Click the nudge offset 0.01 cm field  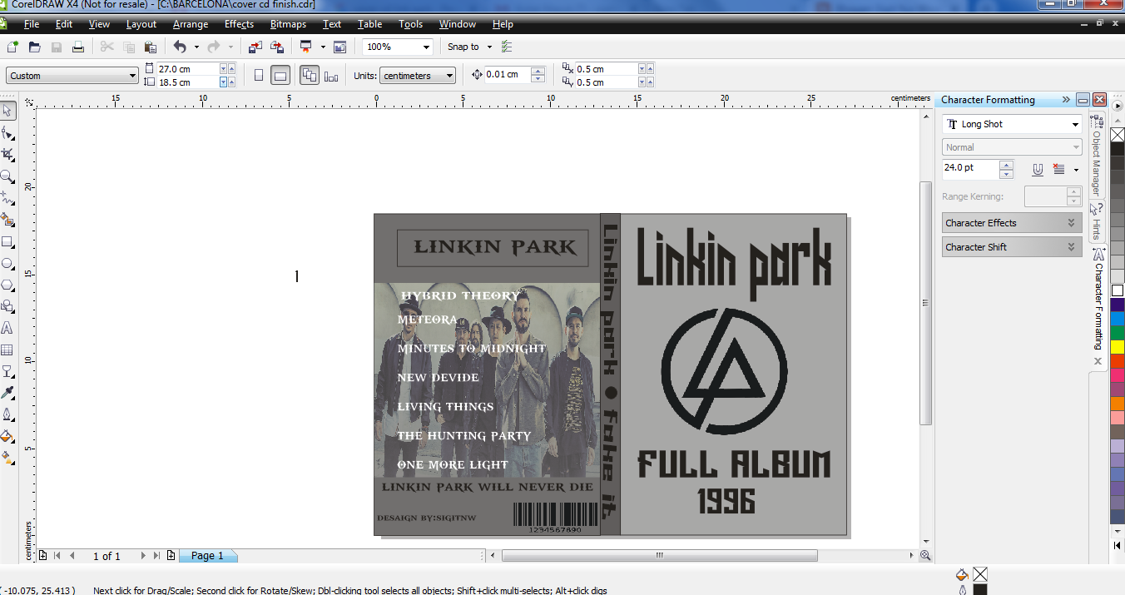click(x=506, y=75)
